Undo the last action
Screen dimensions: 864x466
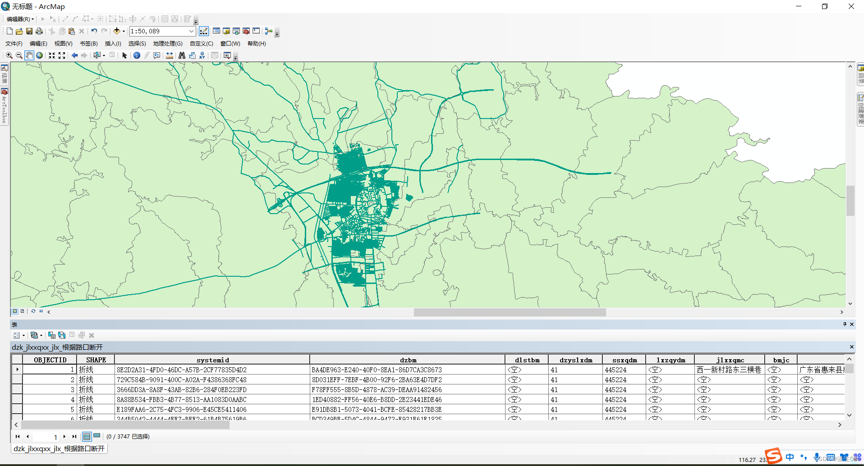(x=94, y=31)
